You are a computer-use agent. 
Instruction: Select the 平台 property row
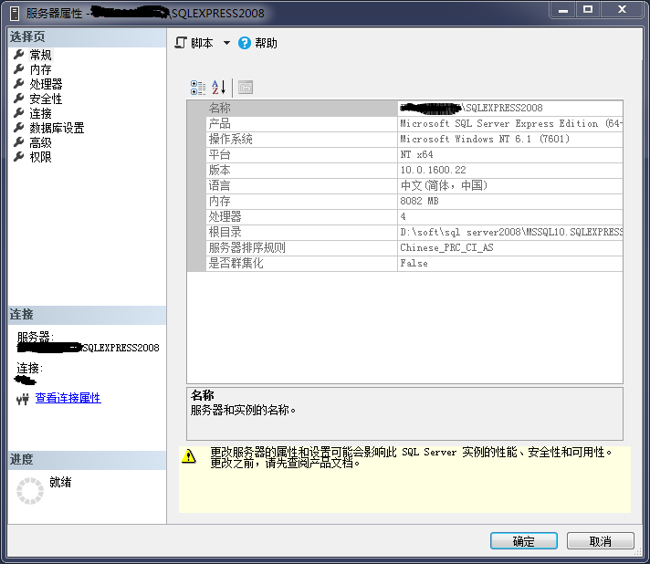click(x=405, y=154)
